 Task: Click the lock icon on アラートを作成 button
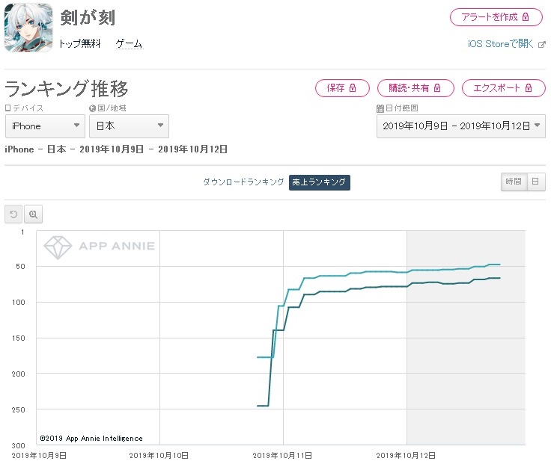[x=526, y=17]
